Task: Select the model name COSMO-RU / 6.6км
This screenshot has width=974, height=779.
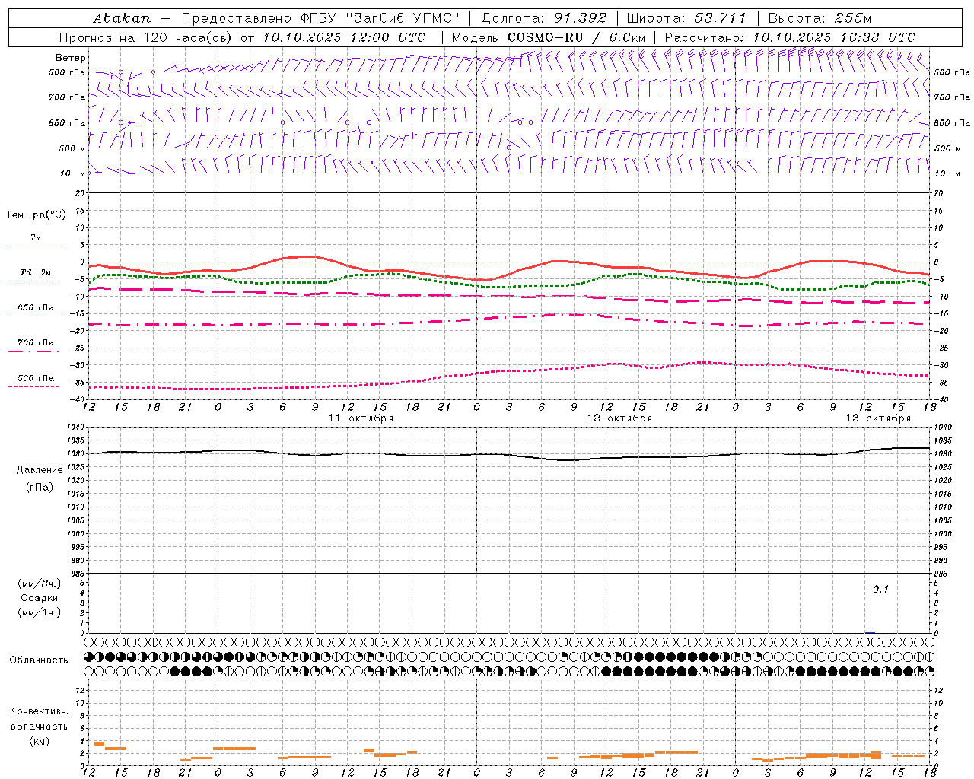Action: point(577,37)
